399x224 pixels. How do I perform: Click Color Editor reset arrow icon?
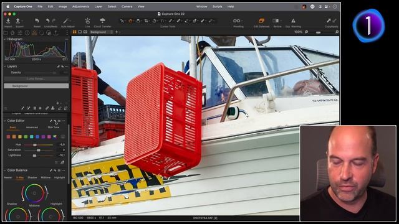tap(55, 121)
